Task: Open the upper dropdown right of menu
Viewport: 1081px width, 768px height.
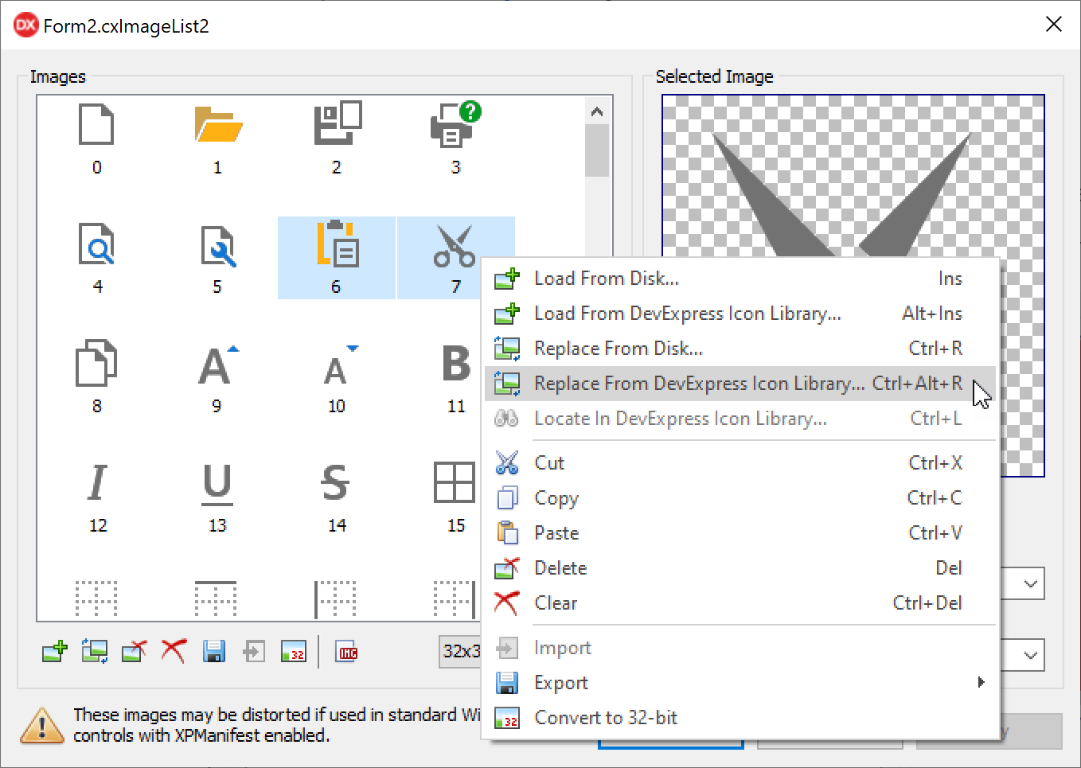Action: point(1030,584)
